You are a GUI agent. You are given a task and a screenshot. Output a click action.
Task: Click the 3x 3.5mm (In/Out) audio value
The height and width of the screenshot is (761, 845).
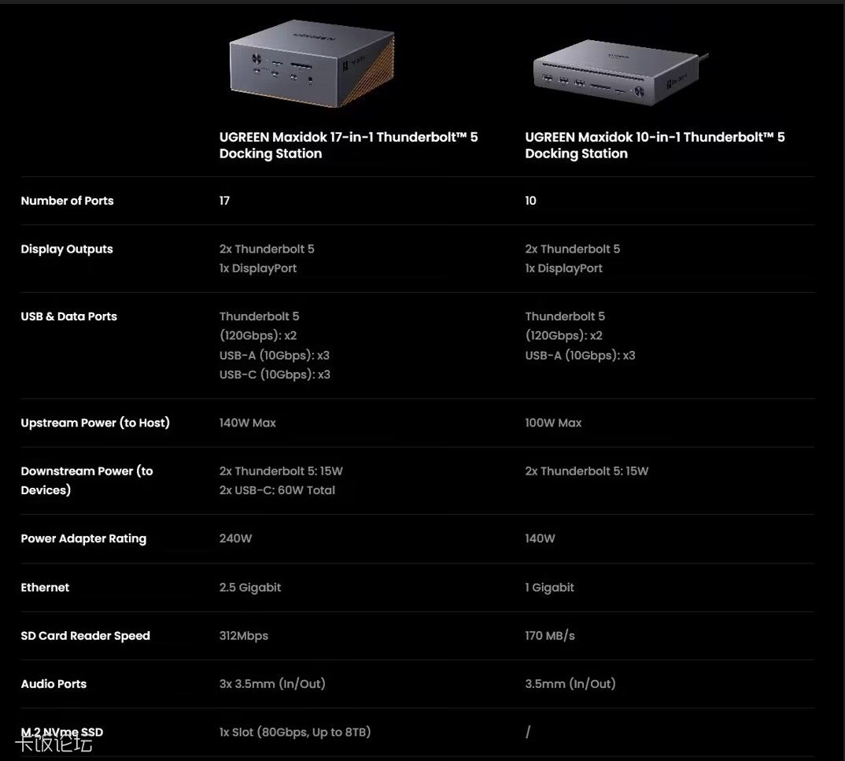pos(272,684)
